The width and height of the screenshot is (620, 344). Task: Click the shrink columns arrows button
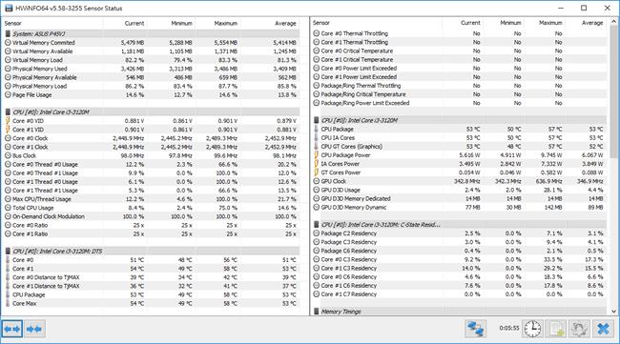[x=34, y=329]
